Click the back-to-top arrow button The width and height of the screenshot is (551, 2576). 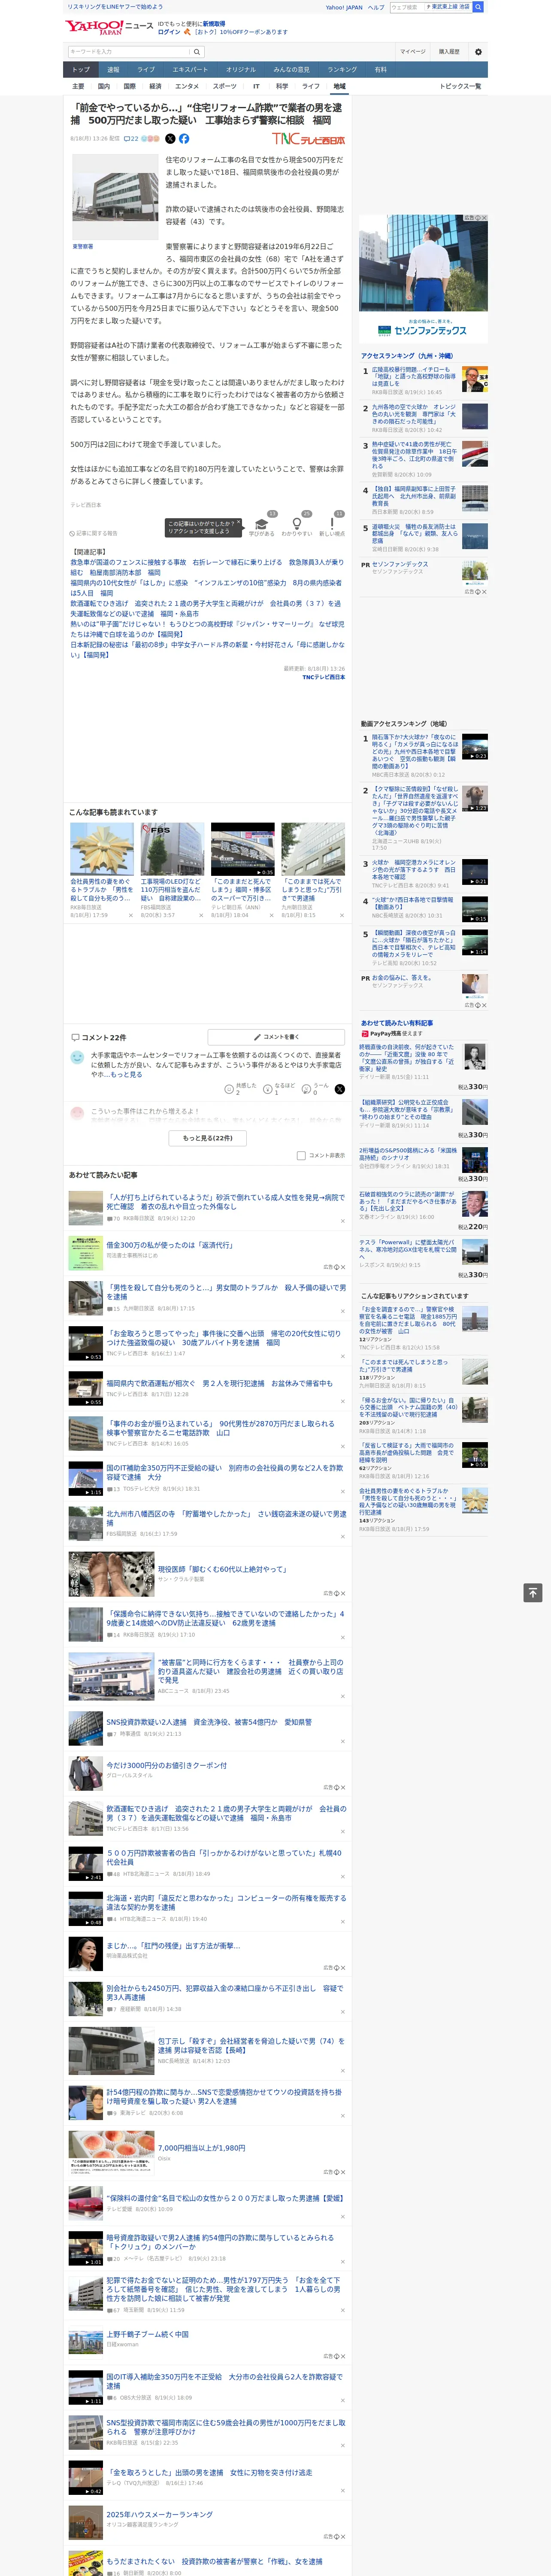tap(533, 1592)
